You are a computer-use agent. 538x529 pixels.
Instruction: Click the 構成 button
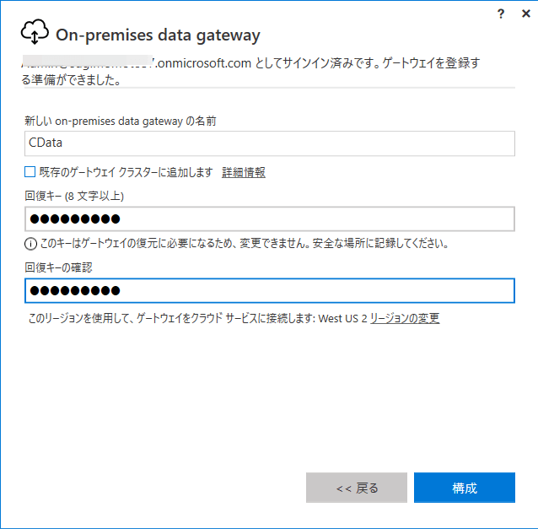pos(464,488)
